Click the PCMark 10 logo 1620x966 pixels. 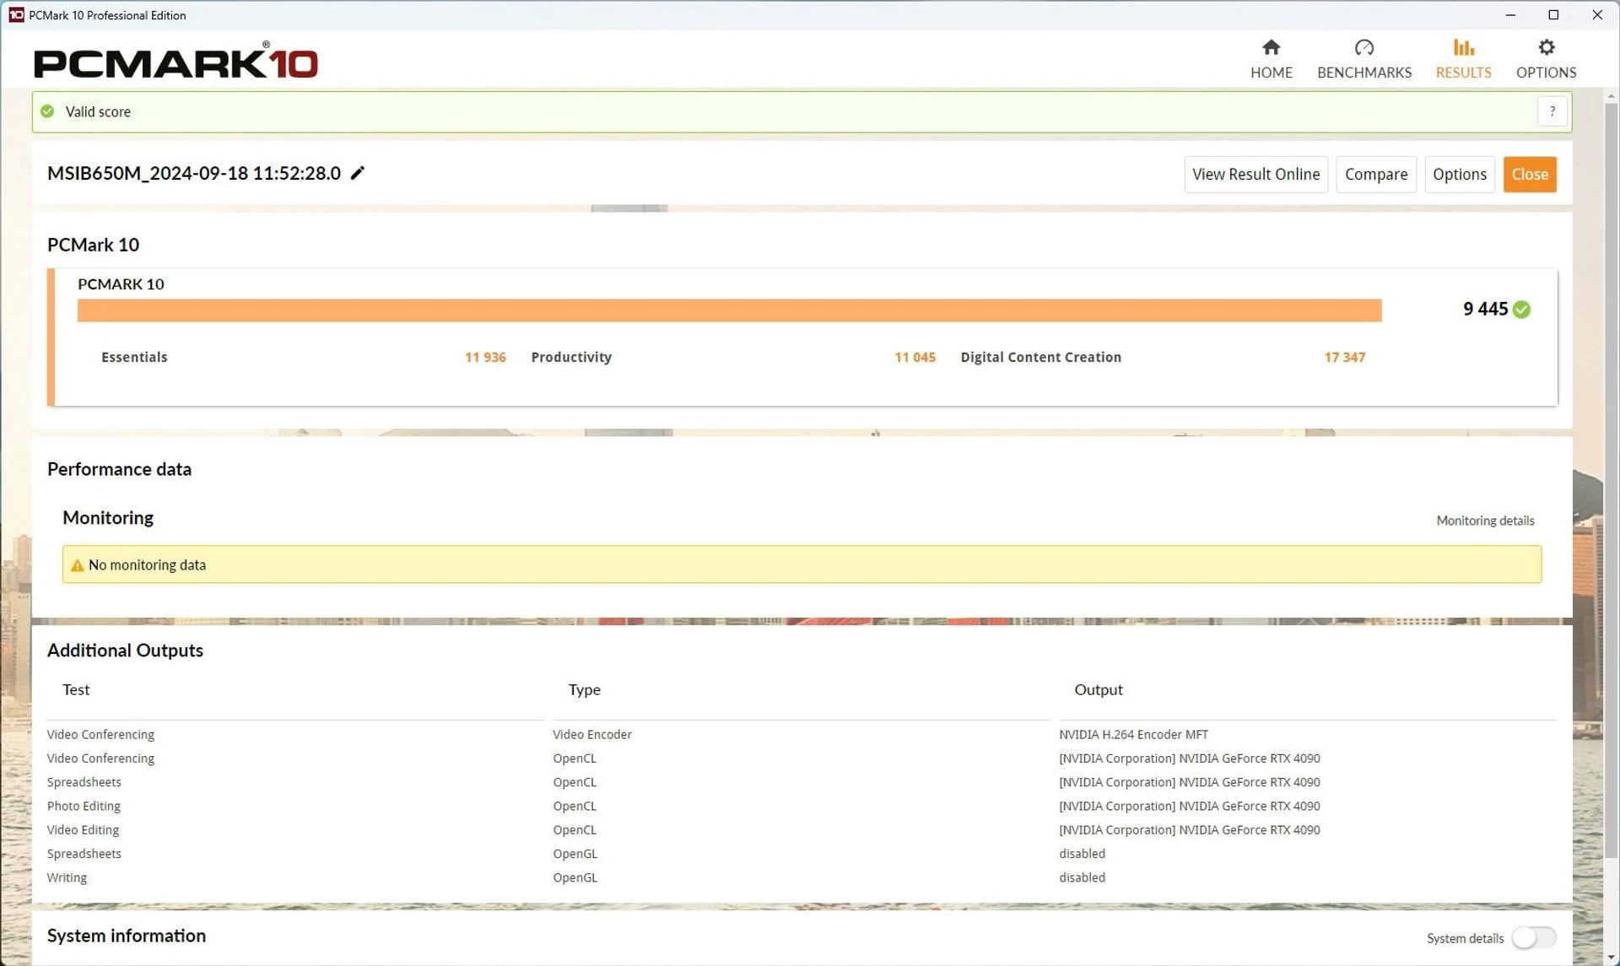click(175, 61)
